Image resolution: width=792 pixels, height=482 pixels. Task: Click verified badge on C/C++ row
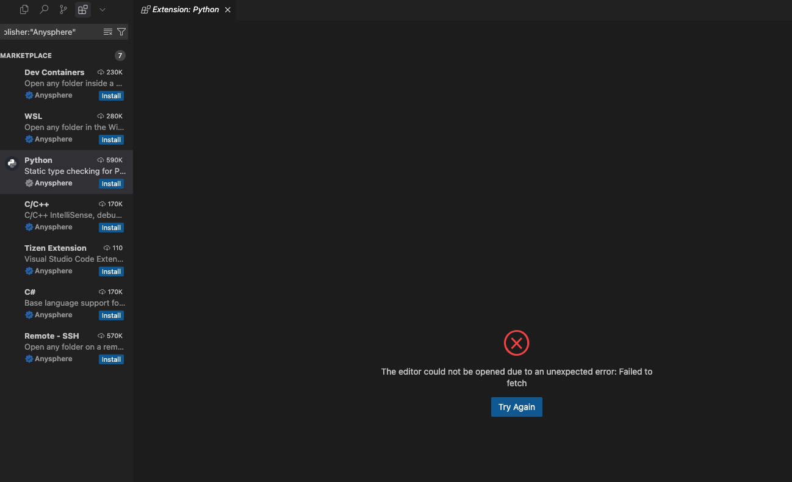click(x=29, y=227)
